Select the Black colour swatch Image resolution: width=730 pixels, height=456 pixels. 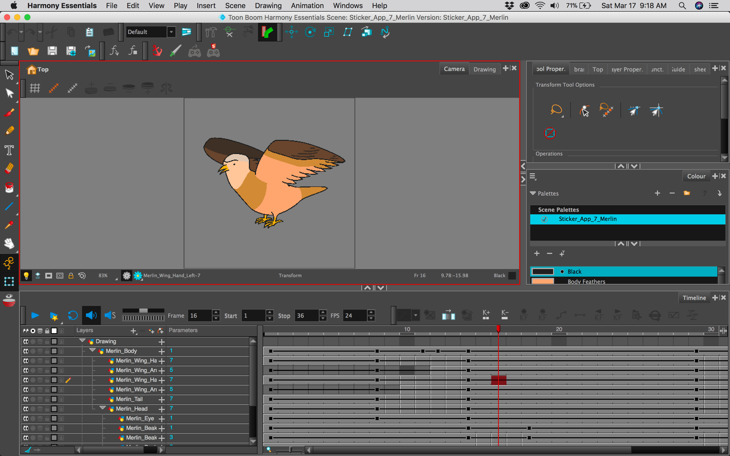[x=542, y=271]
